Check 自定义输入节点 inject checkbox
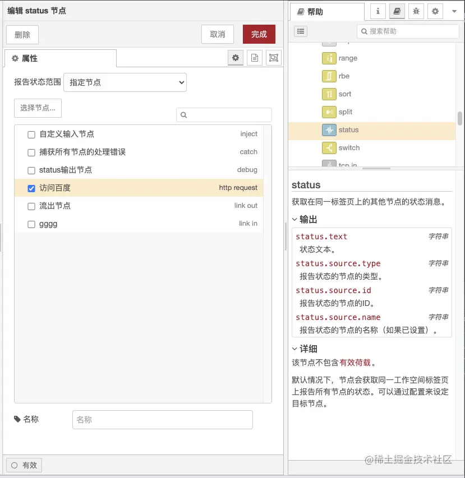This screenshot has width=465, height=478. click(31, 134)
